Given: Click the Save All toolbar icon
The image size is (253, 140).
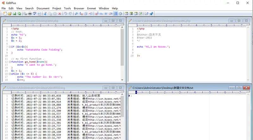Looking at the screenshot, I should click(19, 14).
